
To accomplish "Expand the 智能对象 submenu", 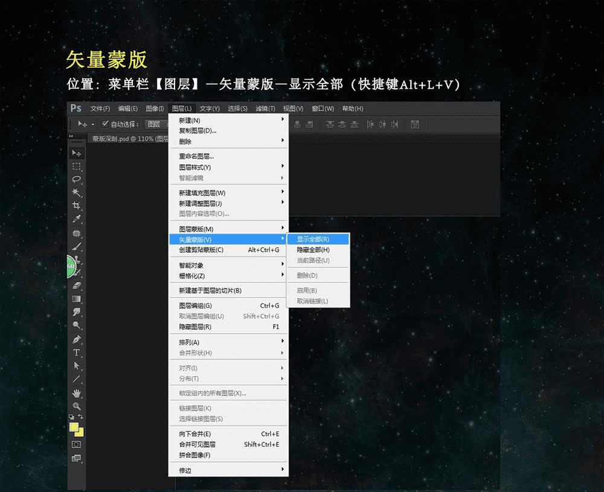I will (228, 265).
